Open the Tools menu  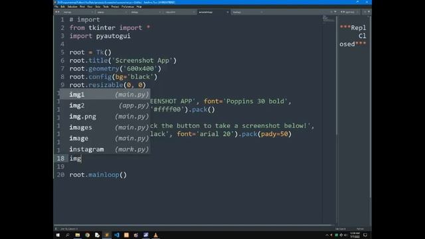106,7
